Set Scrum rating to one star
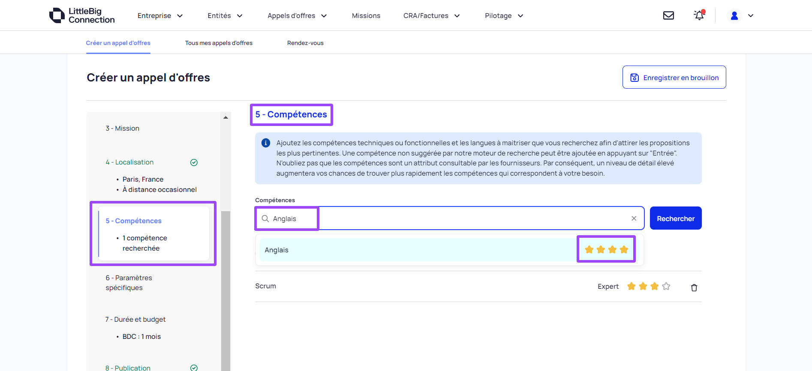Viewport: 812px width, 371px height. tap(631, 286)
